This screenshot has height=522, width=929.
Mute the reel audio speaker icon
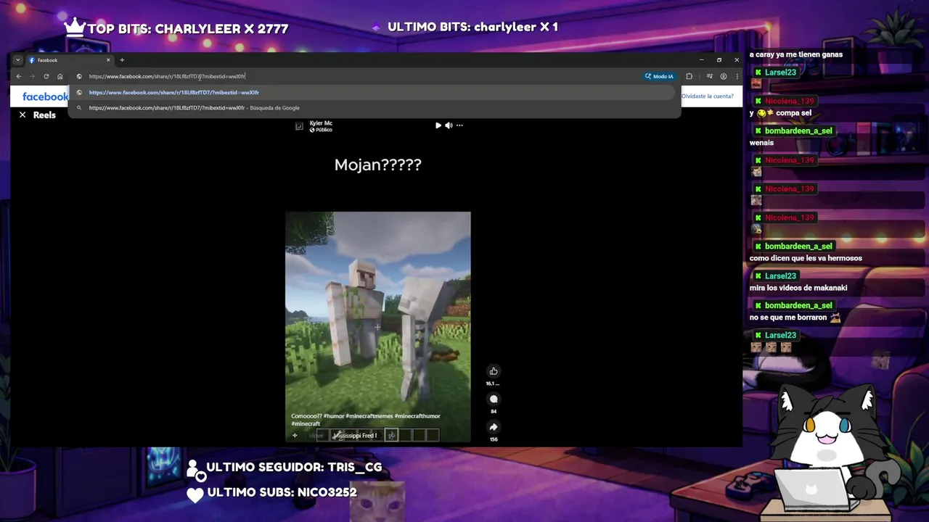[x=449, y=125]
